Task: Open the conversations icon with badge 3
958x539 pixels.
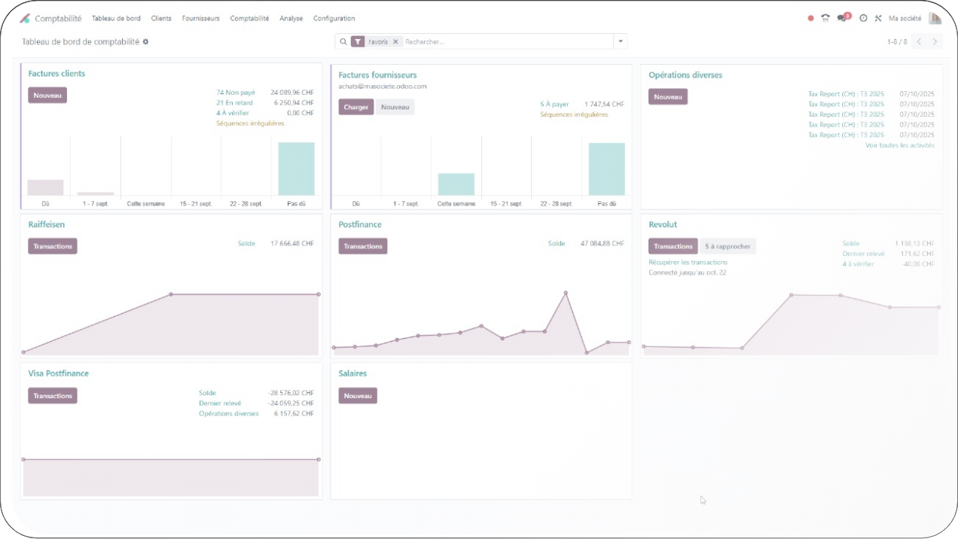Action: (844, 17)
